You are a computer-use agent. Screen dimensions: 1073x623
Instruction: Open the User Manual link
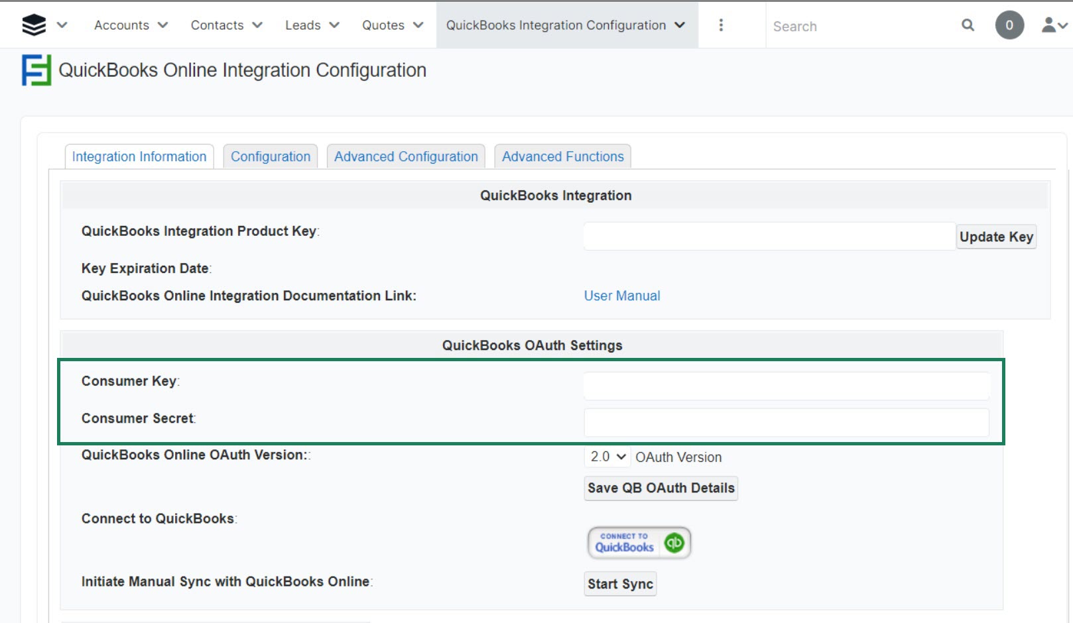point(621,296)
